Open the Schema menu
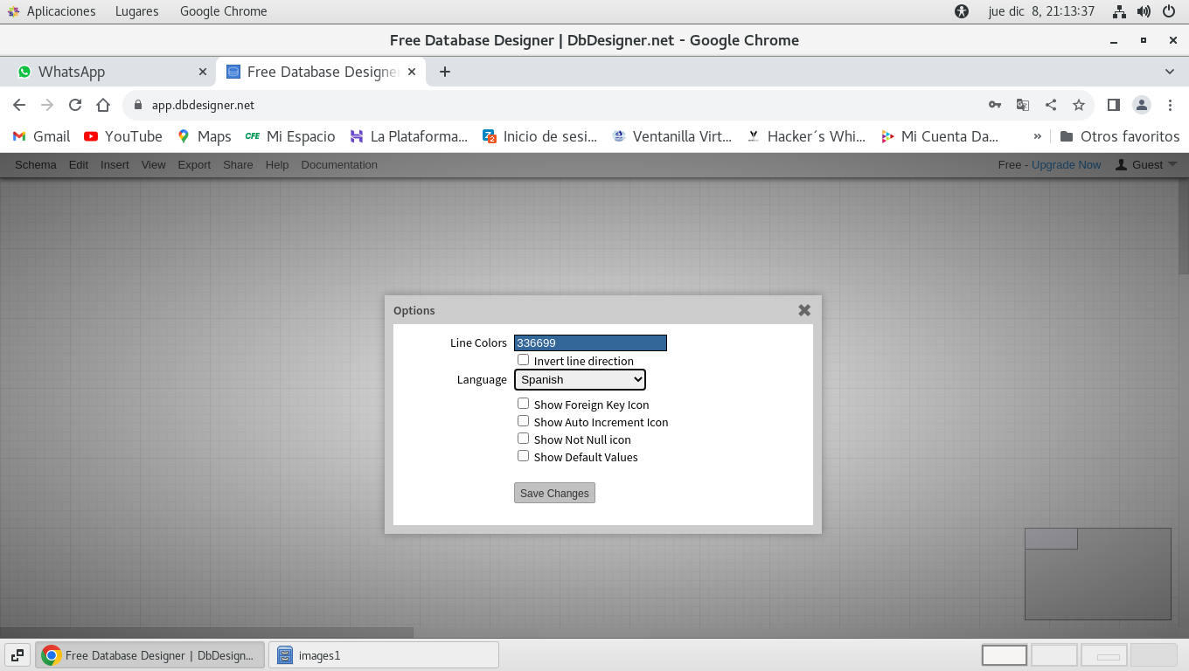The height and width of the screenshot is (671, 1189). [x=36, y=164]
